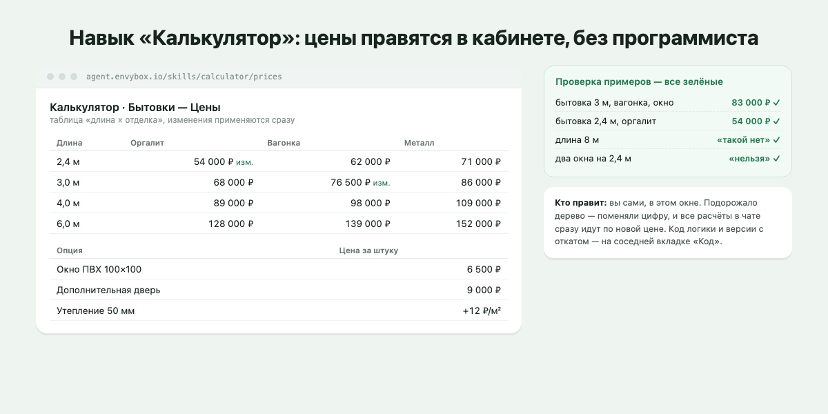
Task: Select the «3,0 м» length row label
Action: coord(68,183)
